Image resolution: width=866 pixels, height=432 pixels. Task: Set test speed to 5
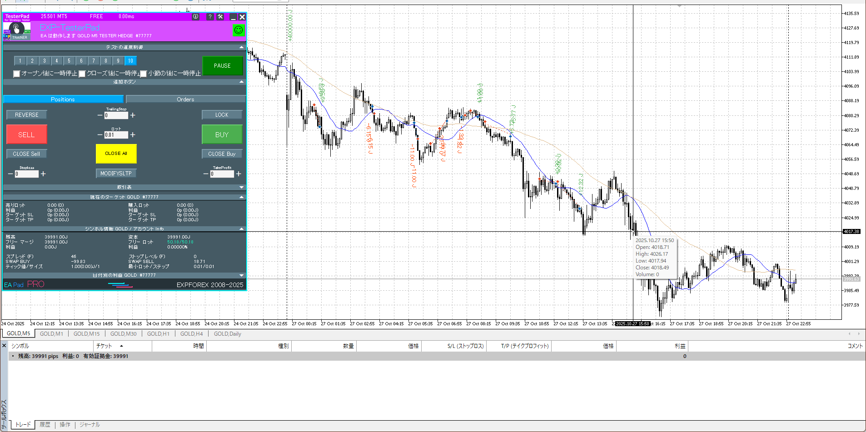(69, 61)
